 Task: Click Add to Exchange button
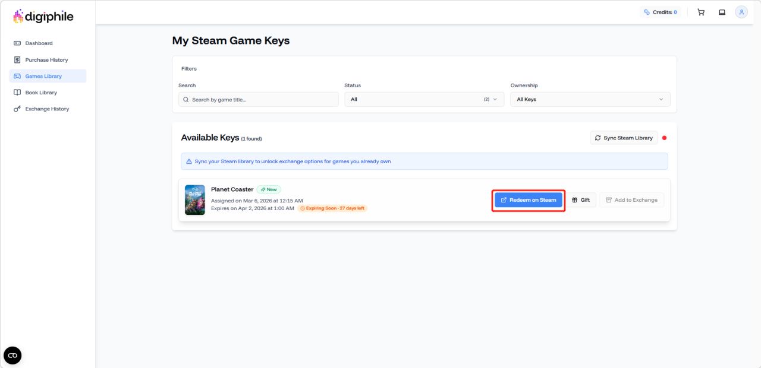click(x=631, y=200)
